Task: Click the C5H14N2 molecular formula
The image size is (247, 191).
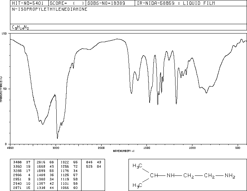Action: coord(20,27)
